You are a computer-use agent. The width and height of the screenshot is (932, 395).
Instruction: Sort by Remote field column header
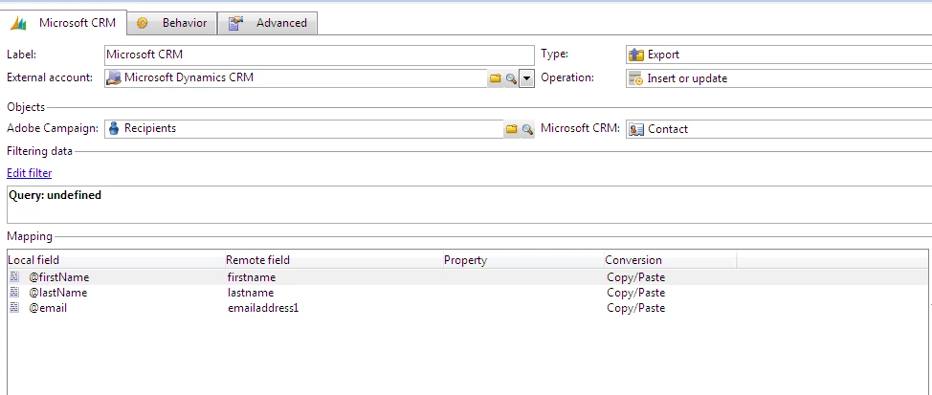(x=333, y=260)
